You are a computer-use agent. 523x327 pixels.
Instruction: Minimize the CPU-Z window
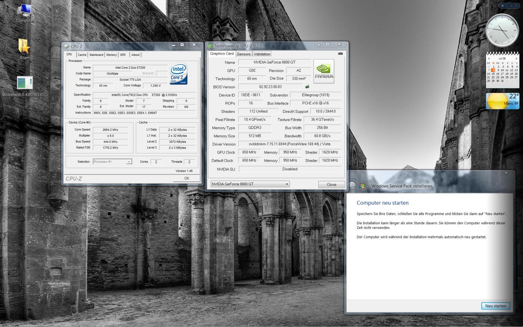[174, 45]
